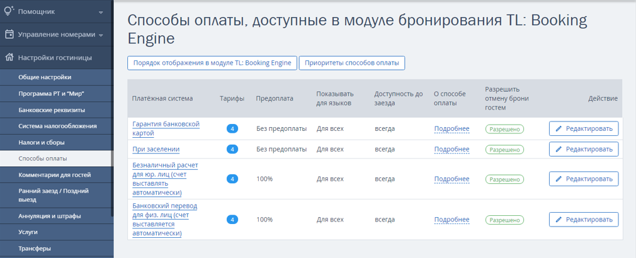This screenshot has width=636, height=258.
Task: Edit the Гарантия банковской картой payment method
Action: (584, 129)
